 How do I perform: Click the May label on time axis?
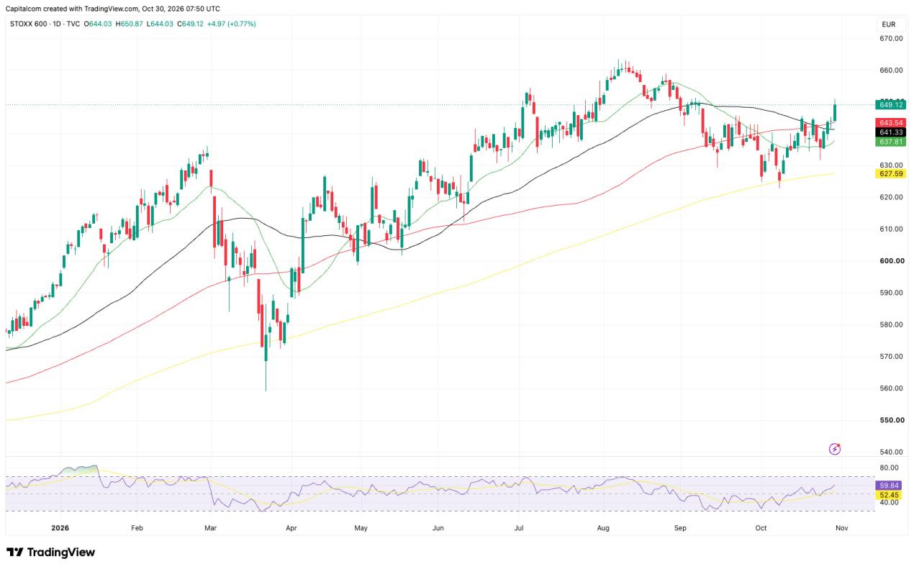pos(361,528)
